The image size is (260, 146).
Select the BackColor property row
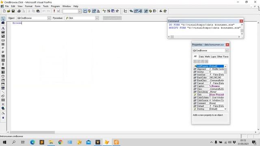click(209, 77)
